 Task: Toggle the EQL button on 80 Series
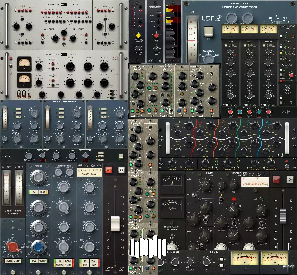pyautogui.click(x=34, y=261)
